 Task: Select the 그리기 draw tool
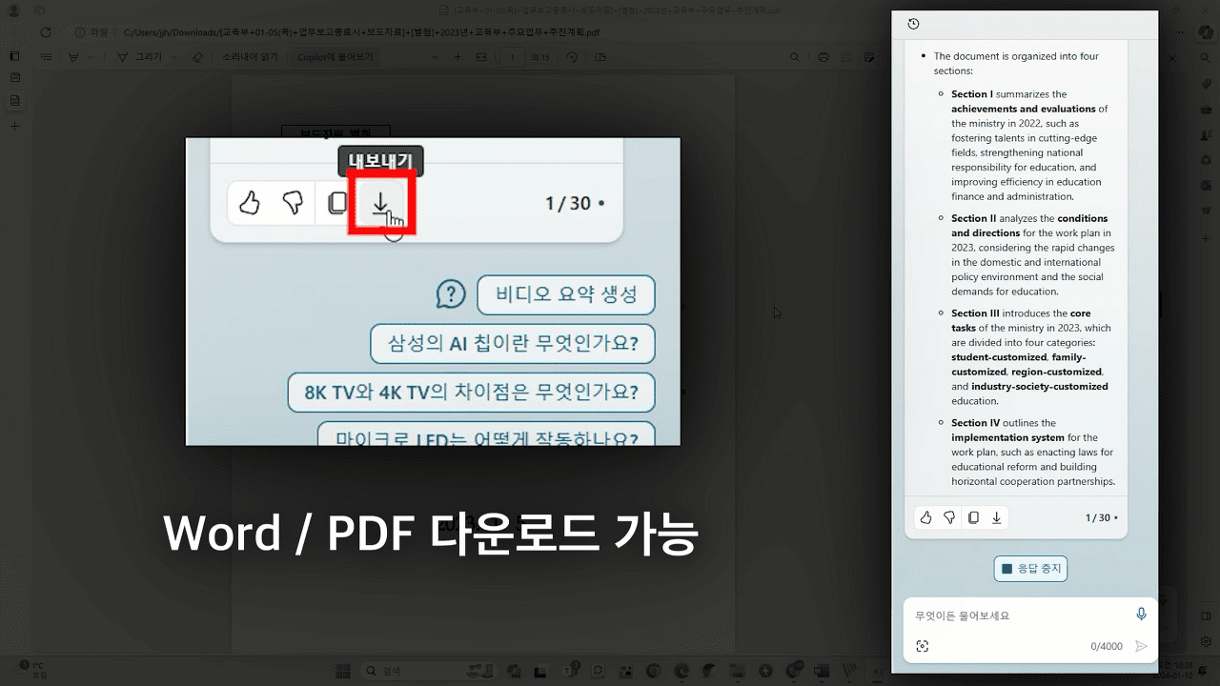point(141,57)
